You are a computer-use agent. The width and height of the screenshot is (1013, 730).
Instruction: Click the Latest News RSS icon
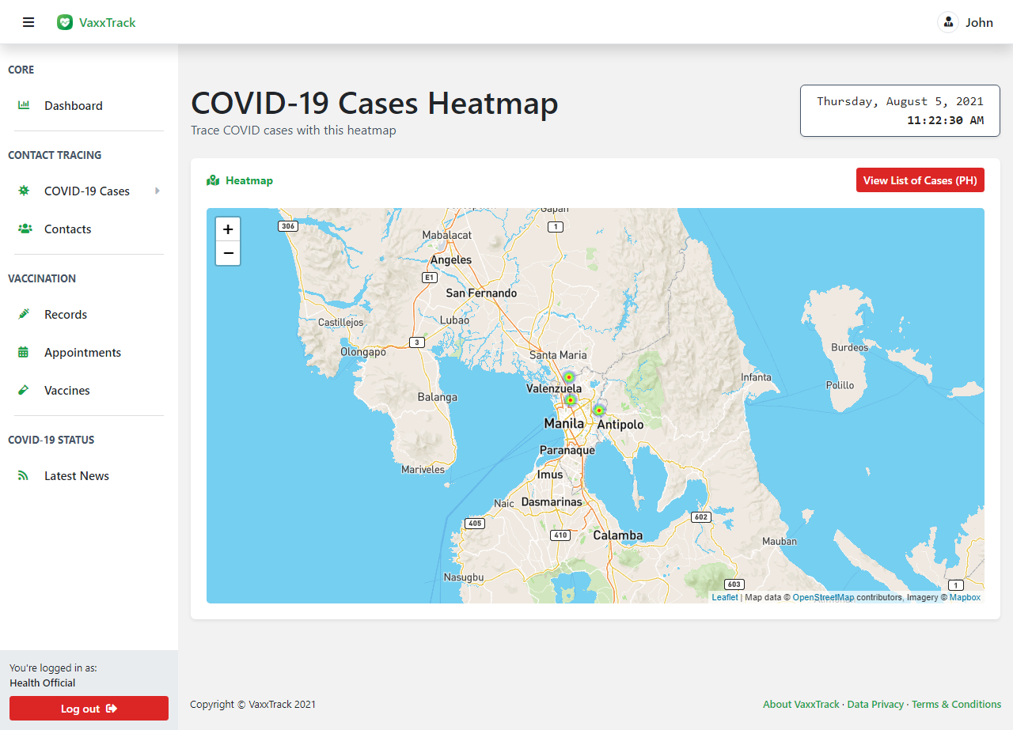(x=24, y=475)
